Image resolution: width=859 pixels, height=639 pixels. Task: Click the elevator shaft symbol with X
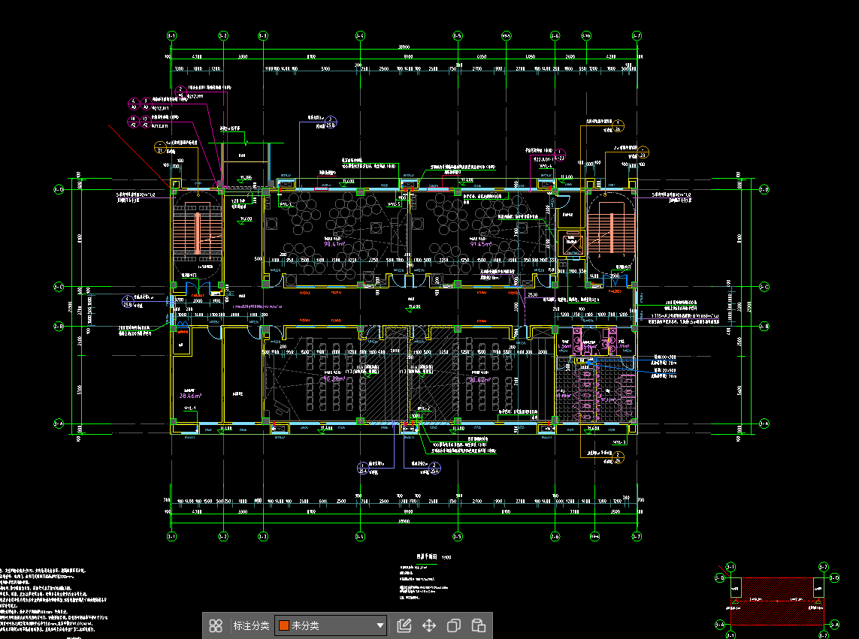point(573,244)
